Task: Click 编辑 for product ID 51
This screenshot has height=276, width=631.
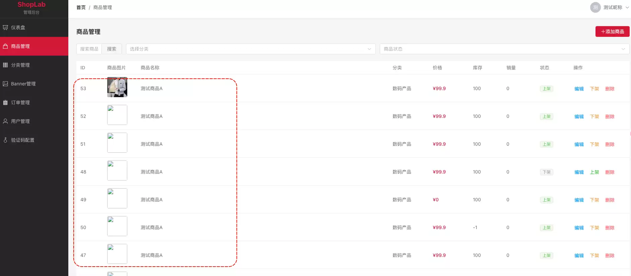Action: coord(579,144)
